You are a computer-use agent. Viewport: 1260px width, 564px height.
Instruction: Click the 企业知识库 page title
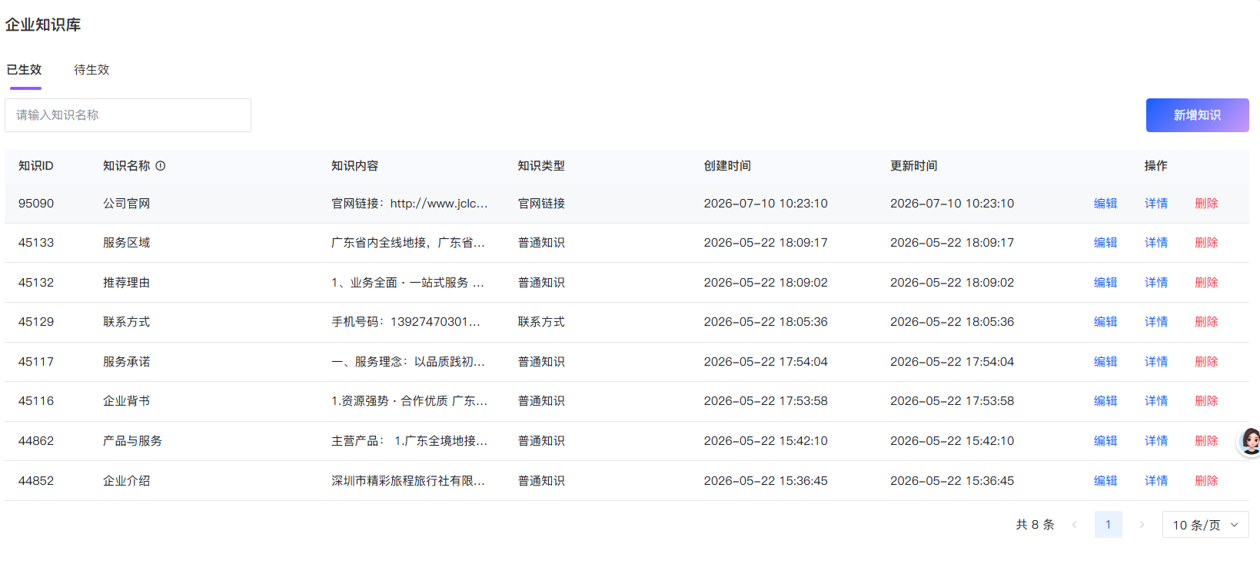click(x=43, y=25)
